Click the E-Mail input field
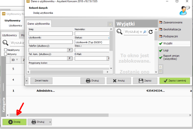 tap(91, 58)
